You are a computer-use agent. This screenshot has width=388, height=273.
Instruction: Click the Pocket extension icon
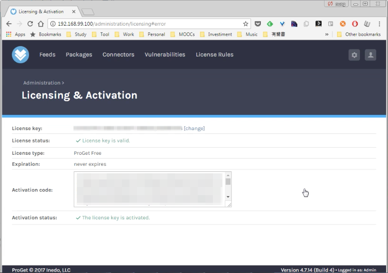coord(258,24)
